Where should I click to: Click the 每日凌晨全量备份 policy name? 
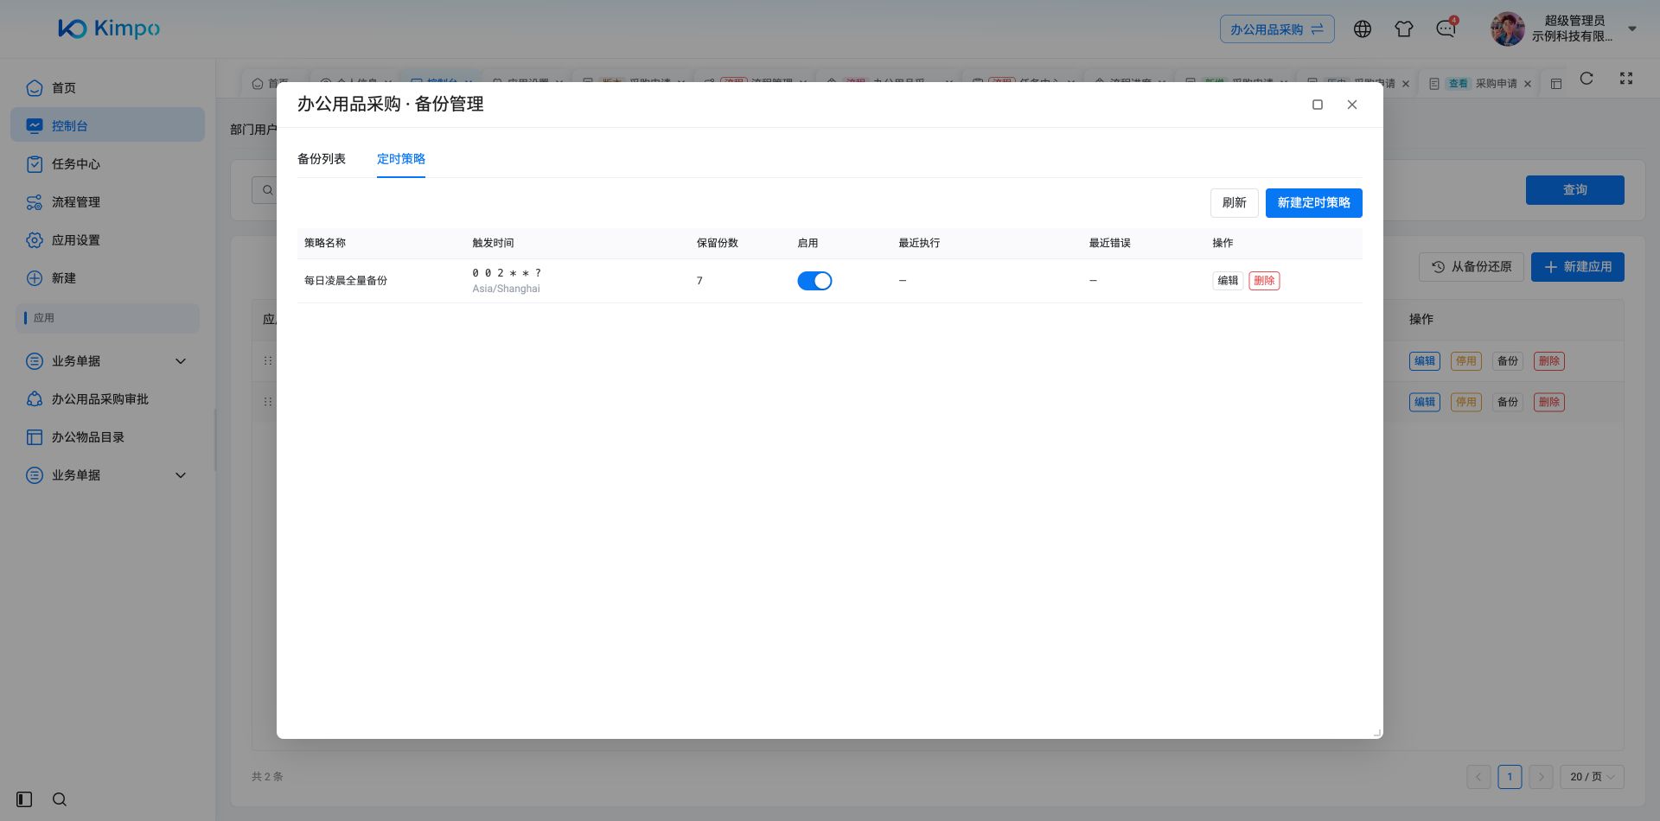click(346, 281)
